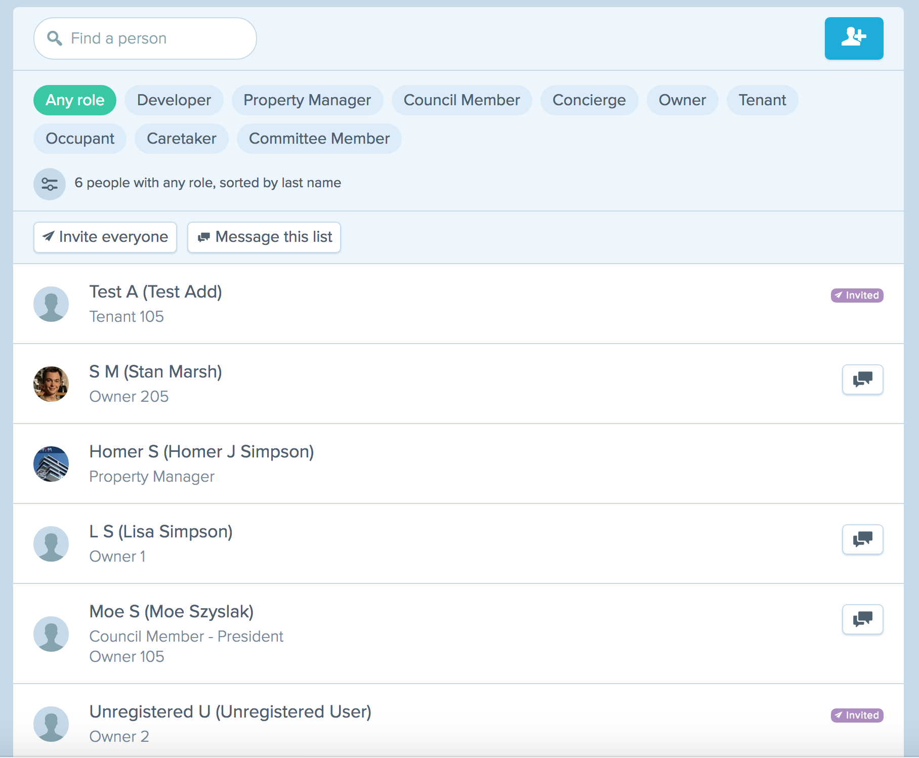Open chat with Lisa Simpson
Image resolution: width=919 pixels, height=758 pixels.
[x=862, y=539]
